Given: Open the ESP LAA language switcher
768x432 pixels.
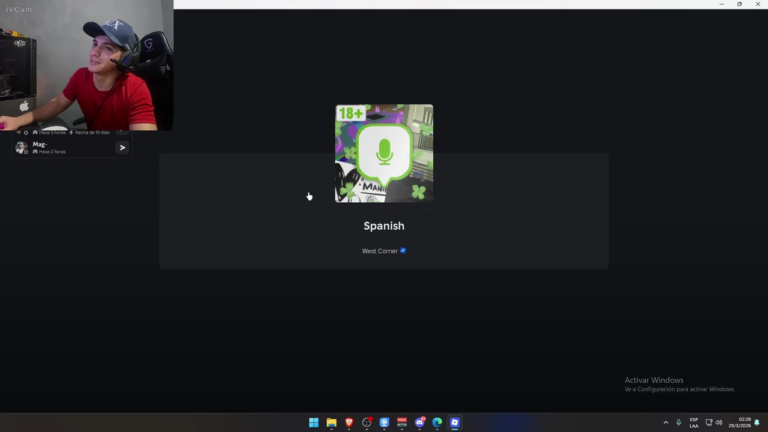Looking at the screenshot, I should click(x=694, y=422).
